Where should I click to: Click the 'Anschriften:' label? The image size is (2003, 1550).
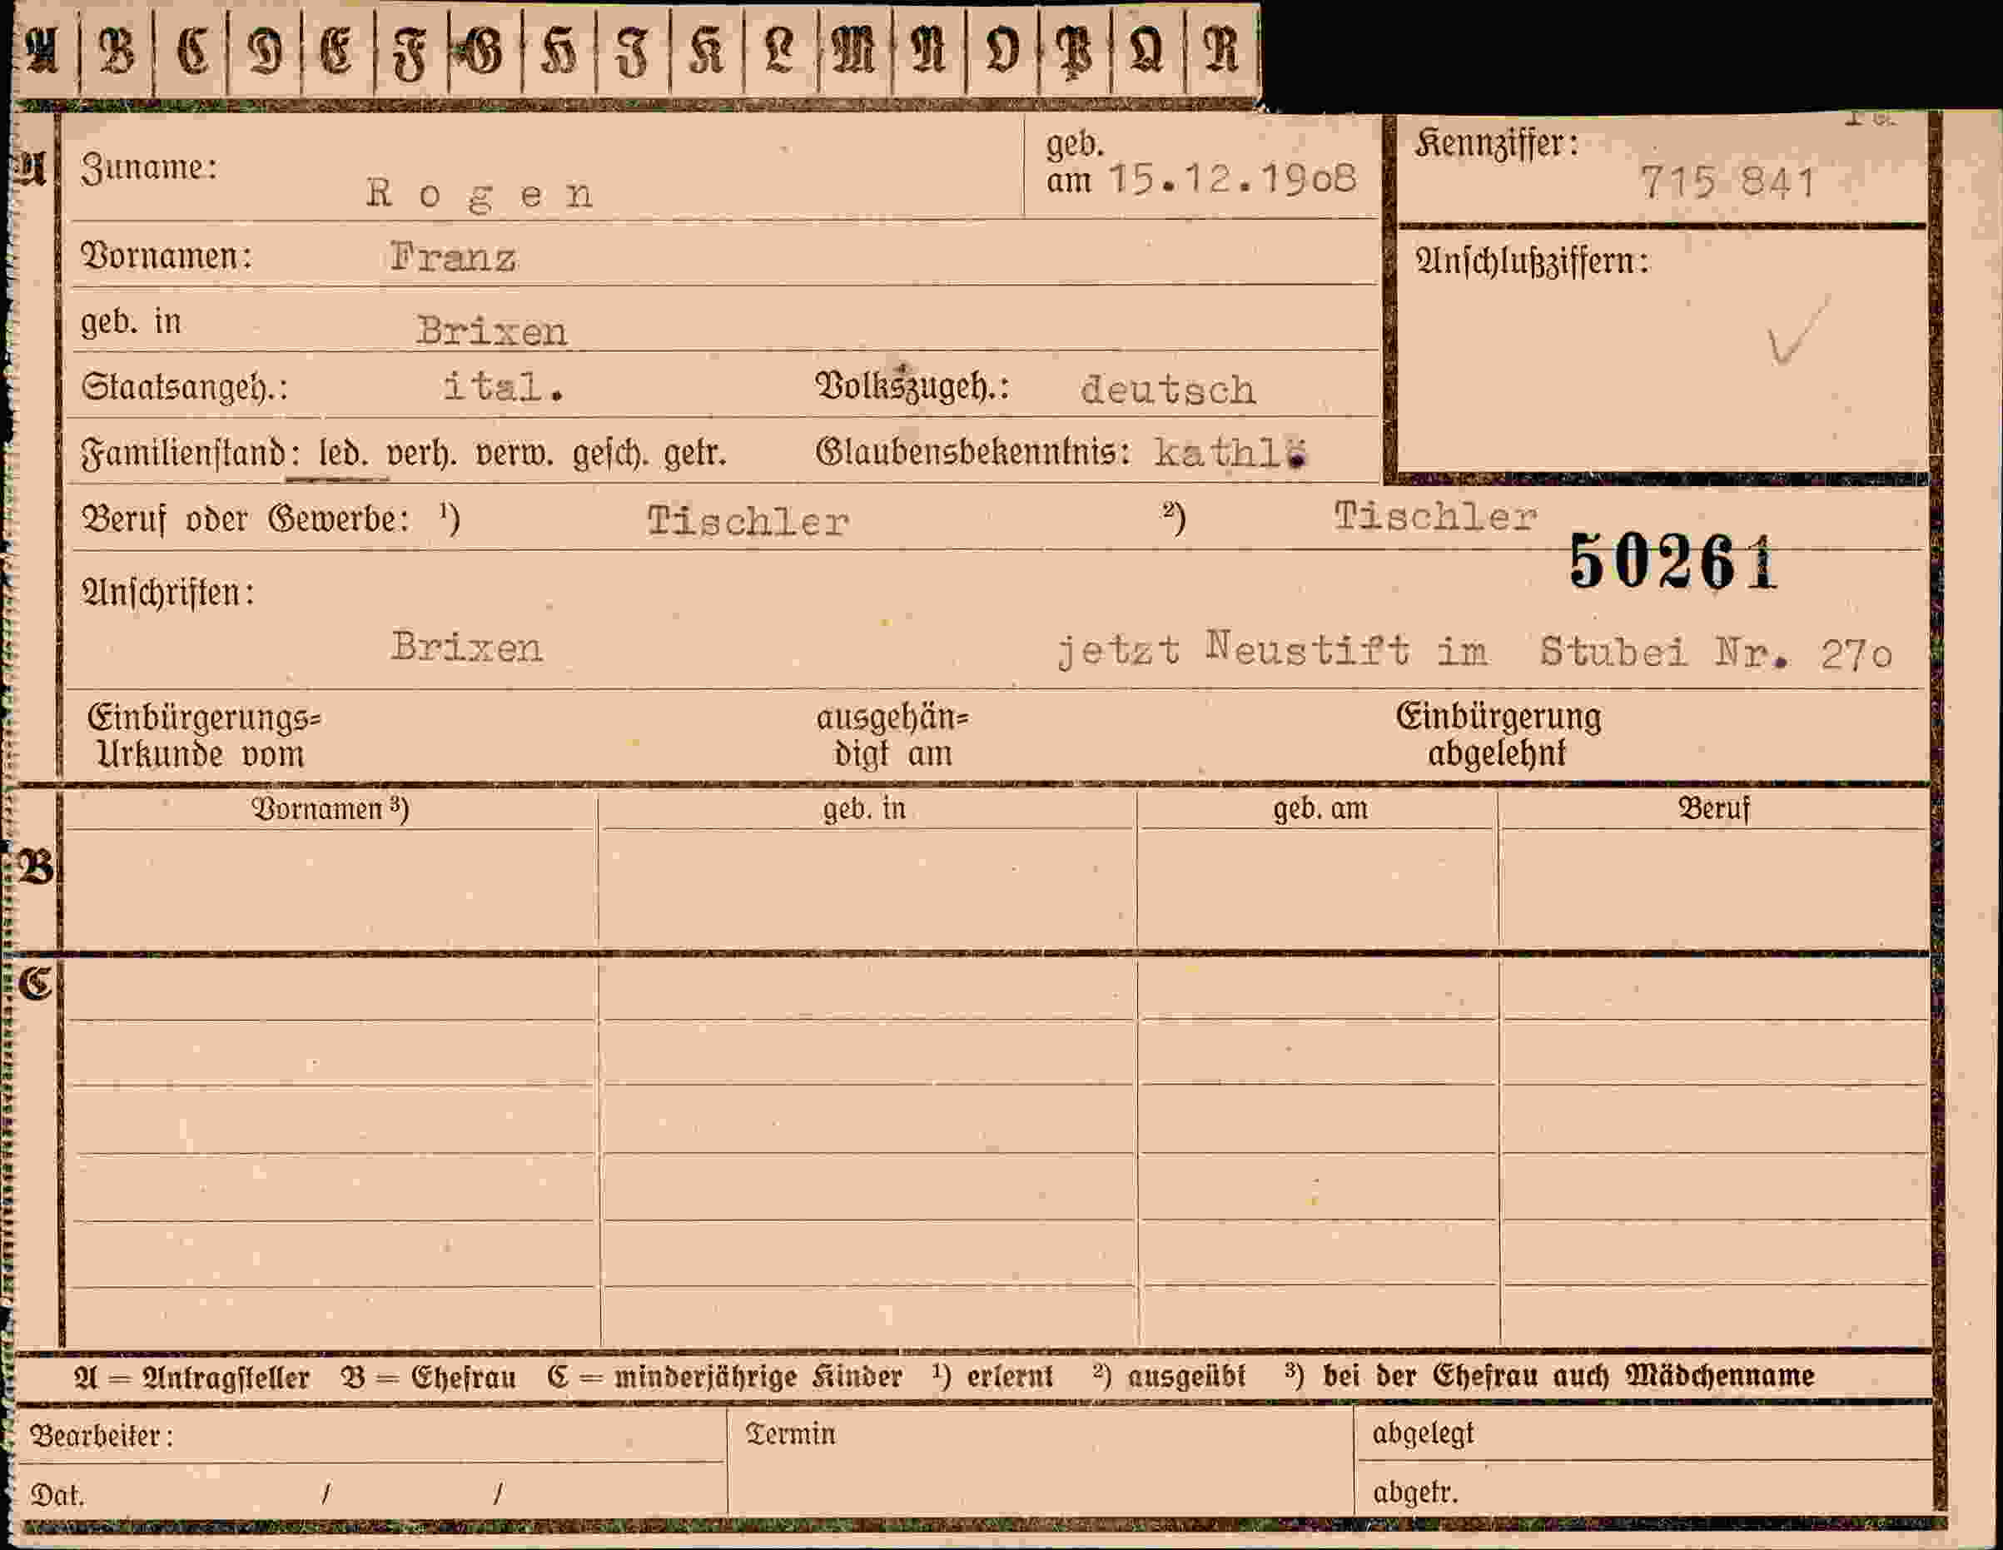click(x=168, y=594)
